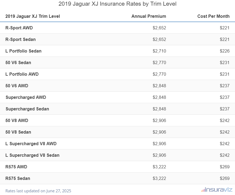
Task: Select the 'L Portfolio Sedan' trim label
Action: (23, 51)
